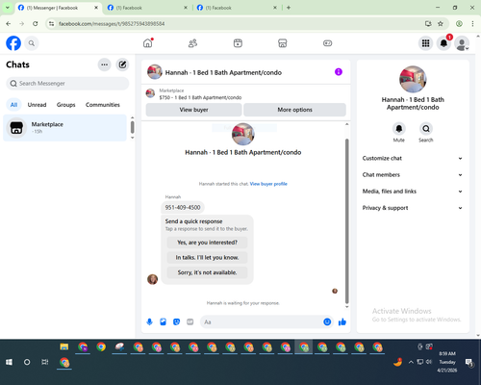Select the Groups filter tab

pos(65,105)
